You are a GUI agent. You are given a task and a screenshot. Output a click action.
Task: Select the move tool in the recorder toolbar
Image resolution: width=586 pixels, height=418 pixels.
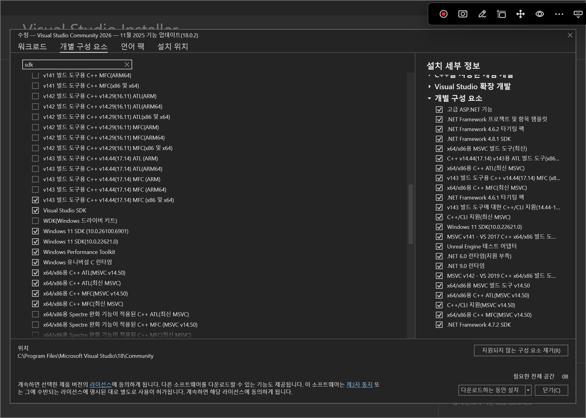click(x=520, y=14)
